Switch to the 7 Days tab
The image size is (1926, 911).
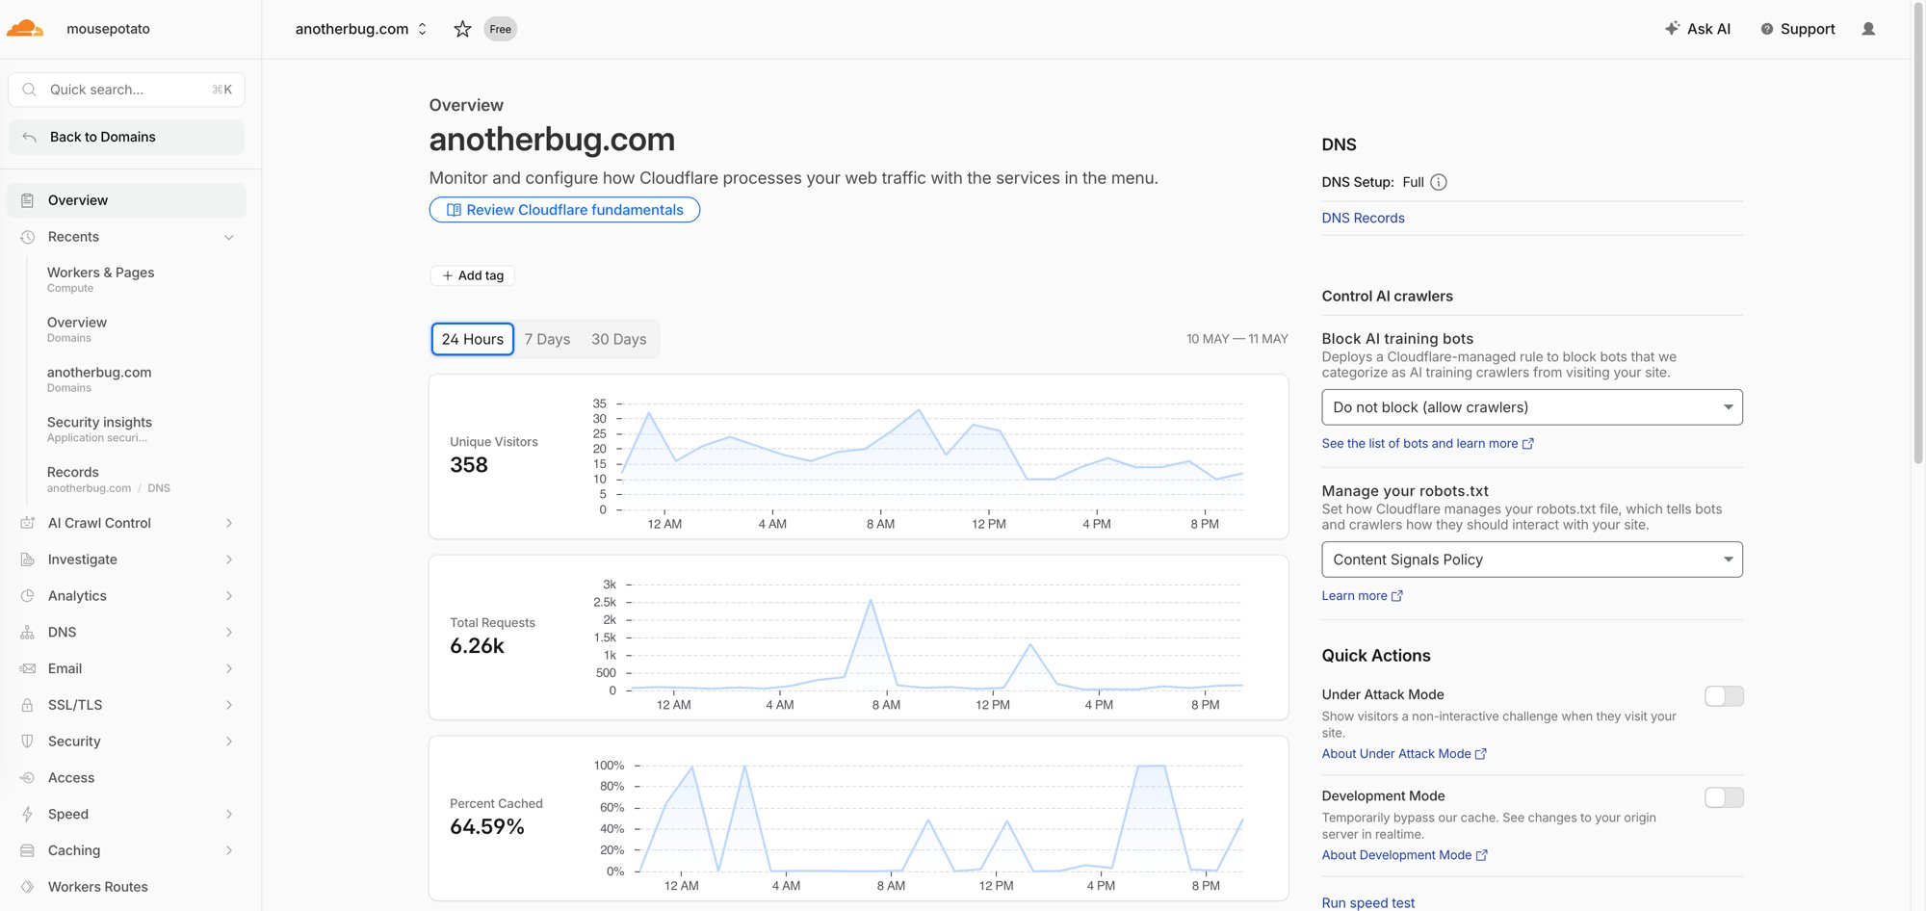(547, 339)
